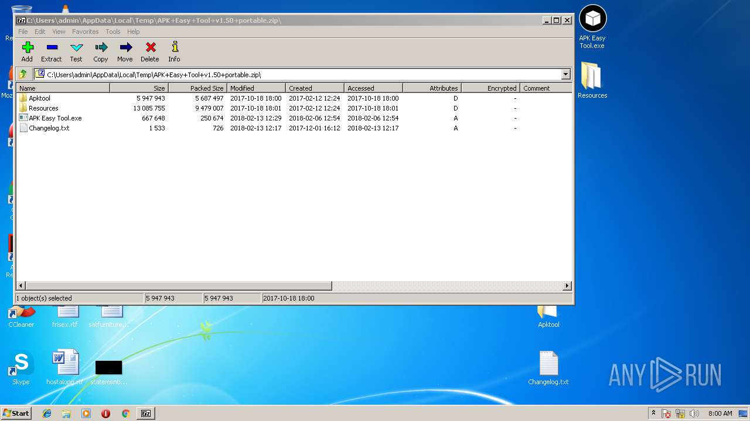
Task: Click the Changelog.txt file icon in list
Action: coord(23,128)
